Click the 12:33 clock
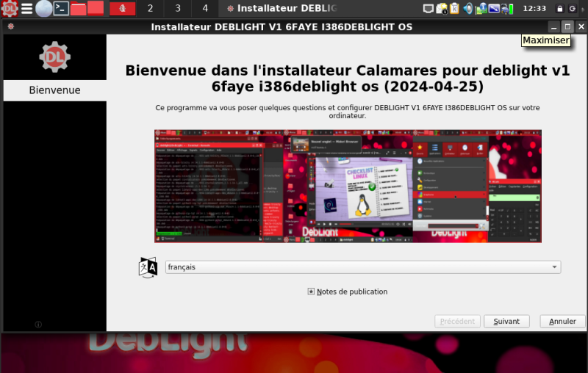This screenshot has width=588, height=373. (x=534, y=8)
